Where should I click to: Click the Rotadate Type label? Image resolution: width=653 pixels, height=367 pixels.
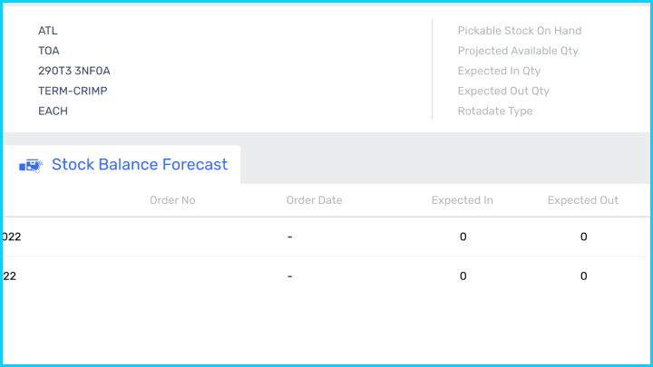coord(495,111)
